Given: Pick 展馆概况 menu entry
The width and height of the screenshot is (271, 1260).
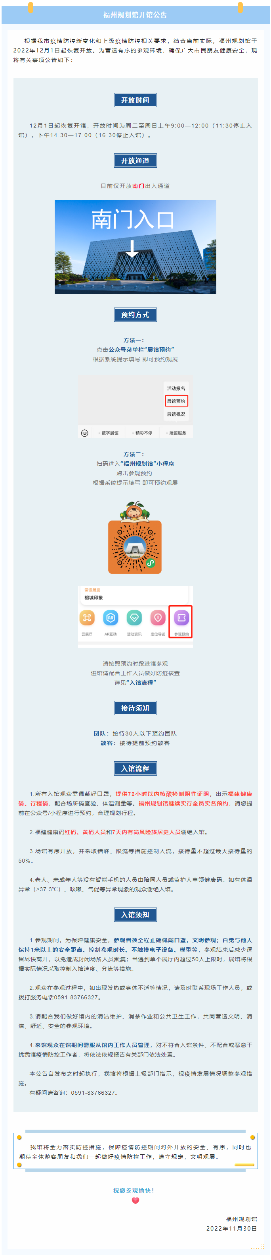Looking at the screenshot, I should pos(176,414).
